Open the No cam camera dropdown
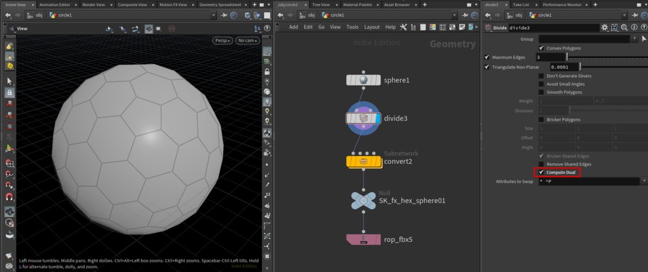The width and height of the screenshot is (648, 272). (247, 40)
